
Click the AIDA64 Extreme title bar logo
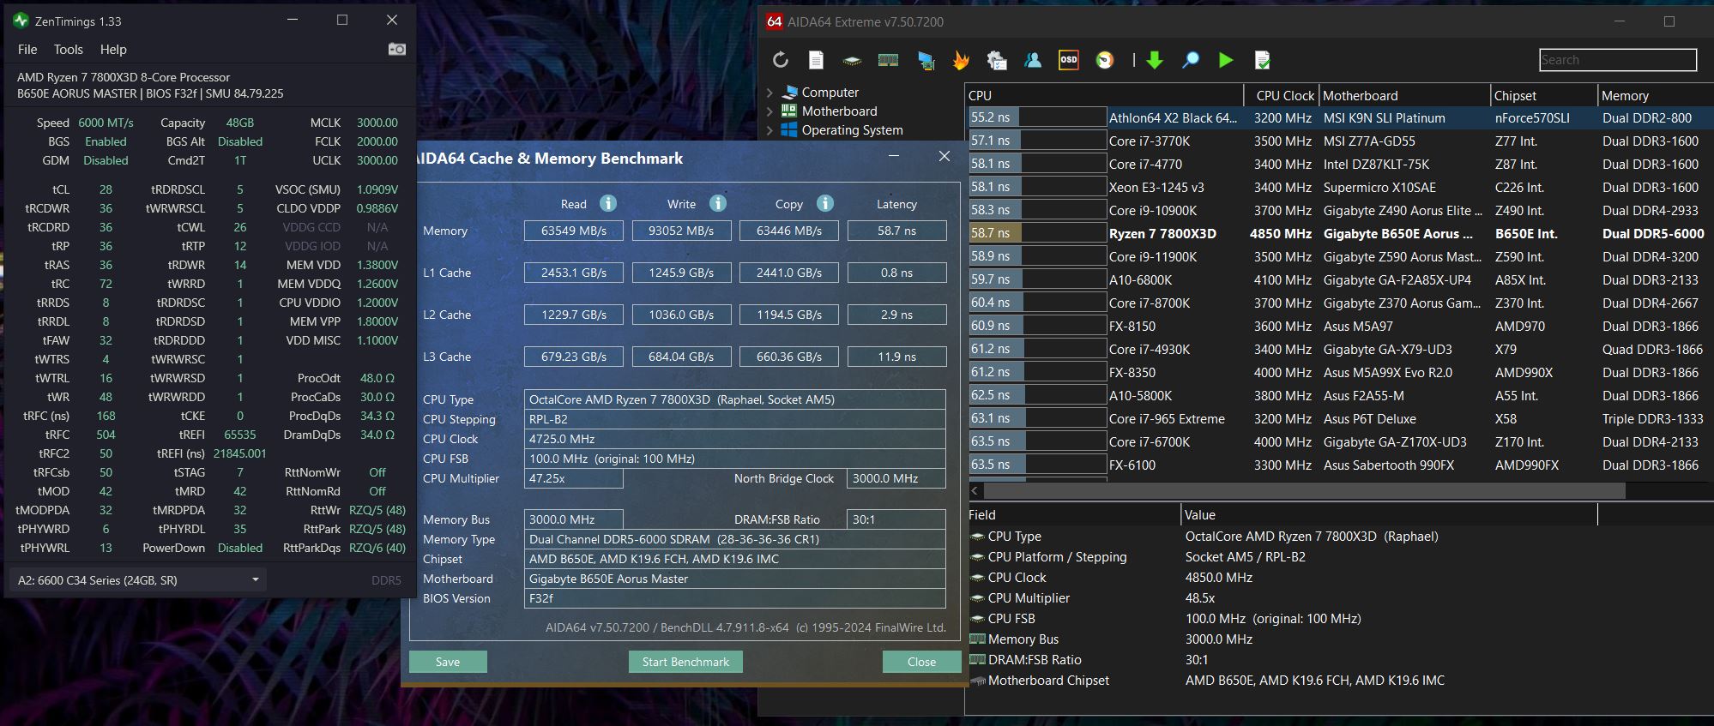point(774,21)
